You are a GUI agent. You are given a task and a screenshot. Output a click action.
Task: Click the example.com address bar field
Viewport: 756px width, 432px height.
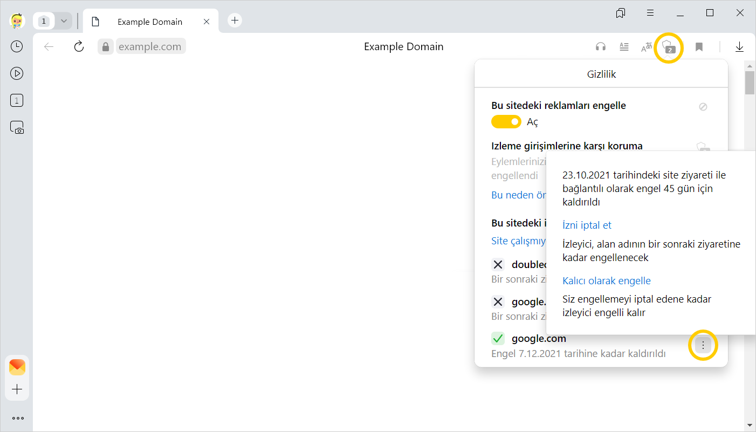pos(150,46)
